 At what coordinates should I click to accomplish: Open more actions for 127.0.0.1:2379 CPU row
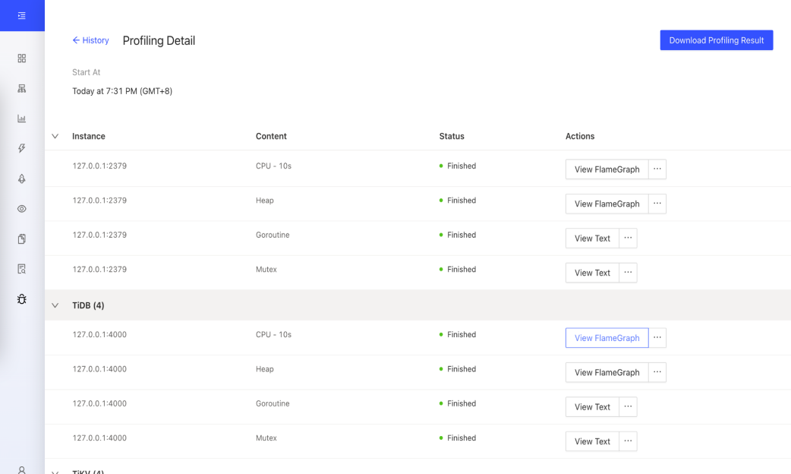point(657,169)
